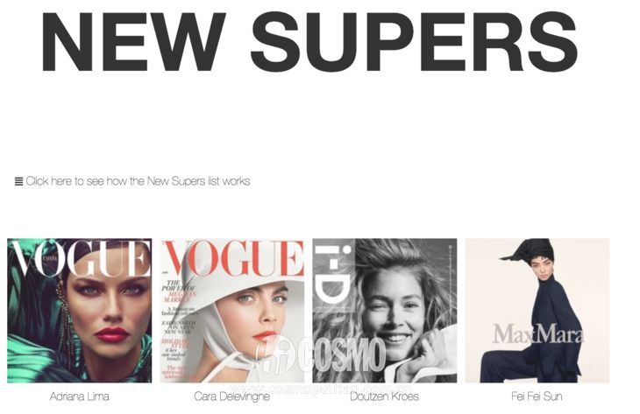This screenshot has width=640, height=414.
Task: Click the i-D magazine logo
Action: coord(333,275)
